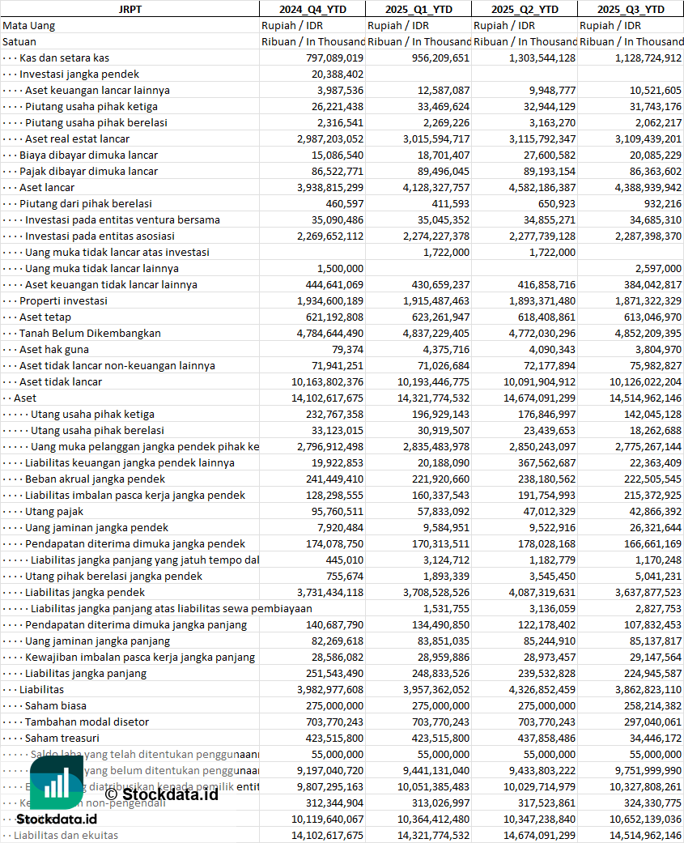
Task: Click value 4,388,939,942
Action: pyautogui.click(x=648, y=187)
